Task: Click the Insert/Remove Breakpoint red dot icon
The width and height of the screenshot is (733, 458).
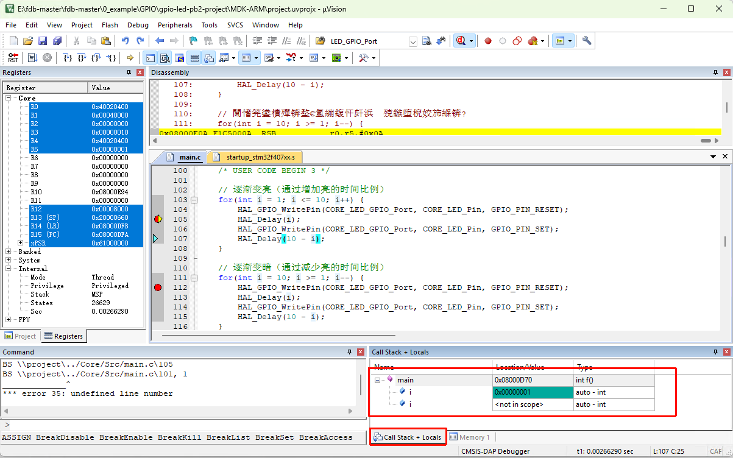Action: (x=488, y=41)
